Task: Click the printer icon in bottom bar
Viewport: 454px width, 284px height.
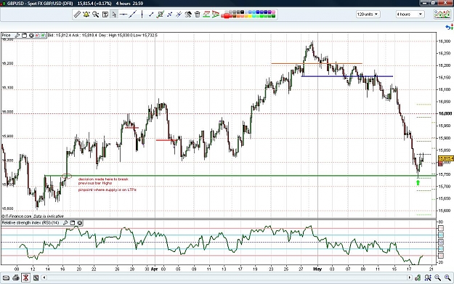Action: click(16, 278)
